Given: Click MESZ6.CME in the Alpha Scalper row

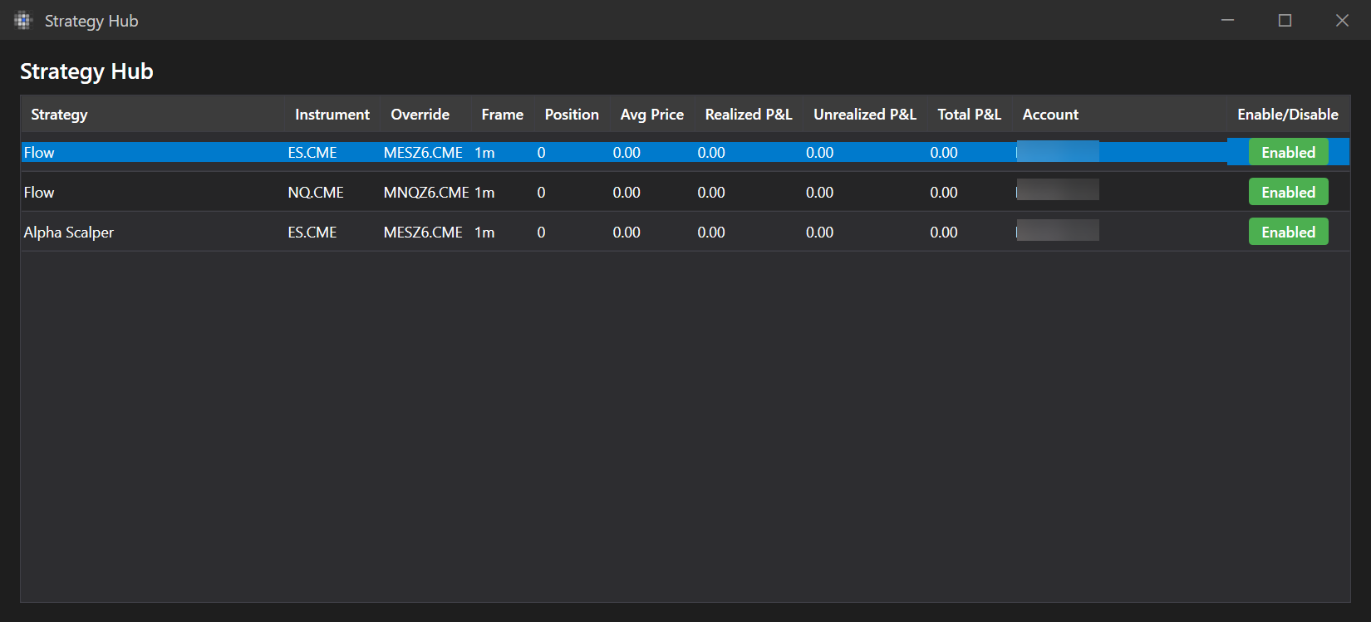Looking at the screenshot, I should tap(423, 233).
